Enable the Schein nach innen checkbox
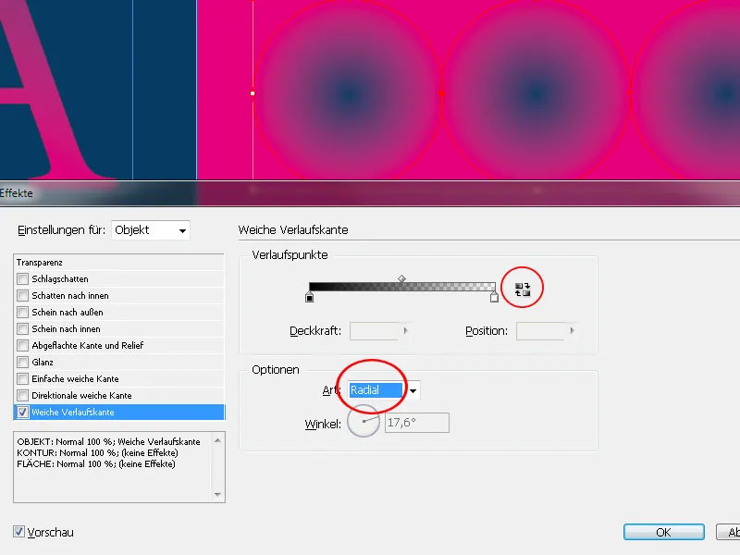 (22, 329)
